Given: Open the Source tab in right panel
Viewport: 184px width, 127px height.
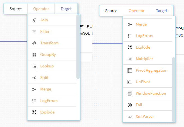Looking at the screenshot, I should click(x=111, y=11).
